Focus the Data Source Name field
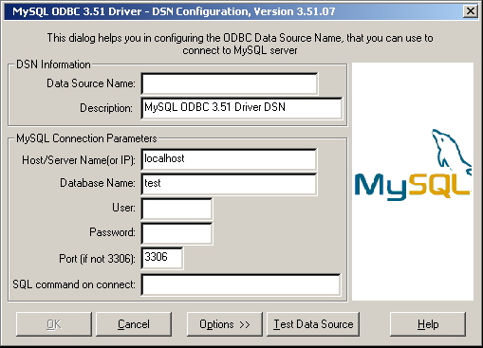 [x=230, y=83]
